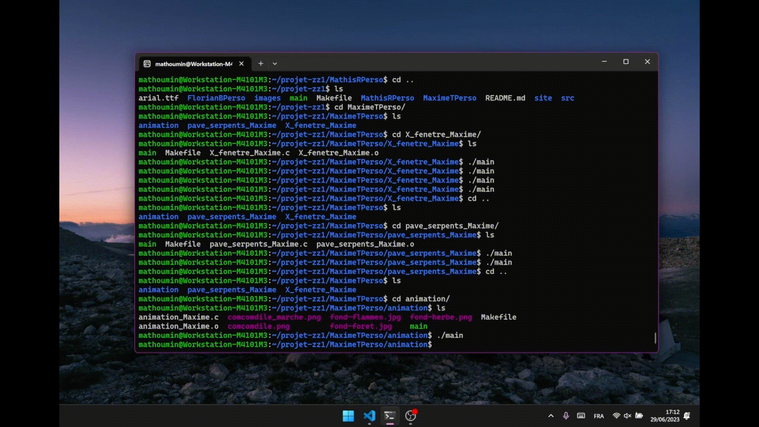Image resolution: width=759 pixels, height=427 pixels.
Task: Open the new tab profile dropdown
Action: click(x=275, y=64)
